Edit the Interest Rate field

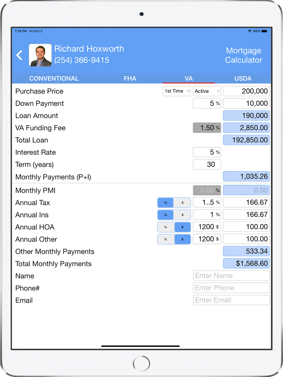(207, 152)
